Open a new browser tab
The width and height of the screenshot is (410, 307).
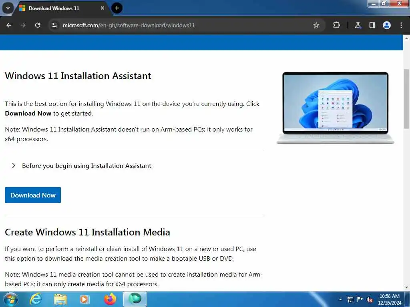tap(117, 8)
